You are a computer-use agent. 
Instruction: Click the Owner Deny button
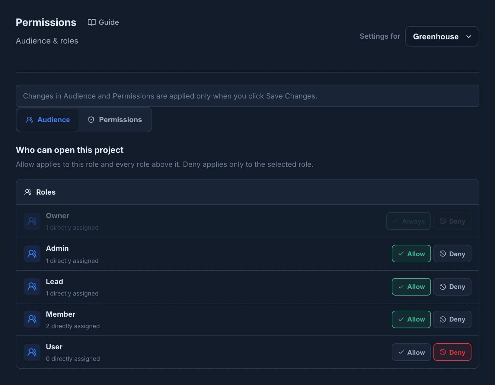point(452,221)
